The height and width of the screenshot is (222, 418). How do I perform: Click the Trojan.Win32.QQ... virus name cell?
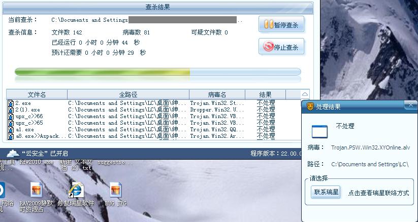217,130
